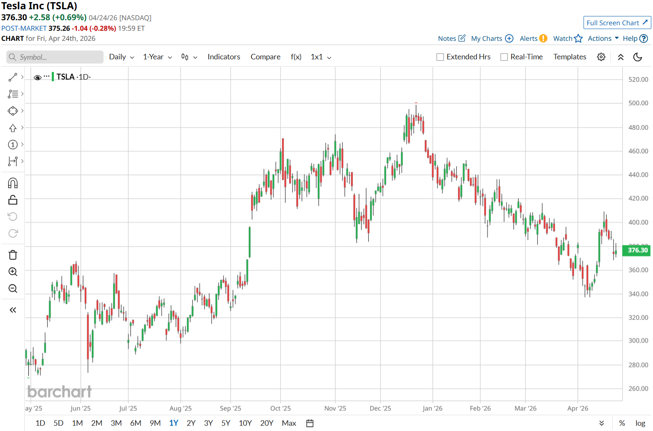Click the Symbol search field
The width and height of the screenshot is (653, 431).
point(55,57)
